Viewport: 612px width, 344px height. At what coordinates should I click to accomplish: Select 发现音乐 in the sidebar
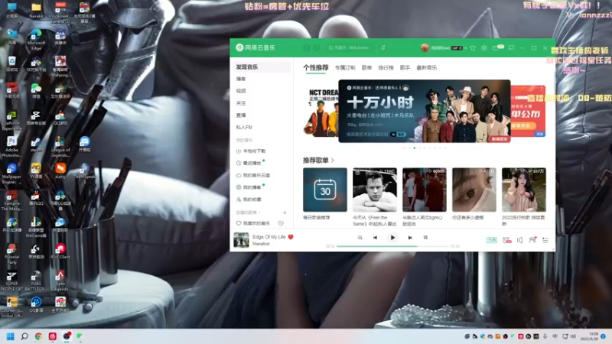click(x=262, y=67)
